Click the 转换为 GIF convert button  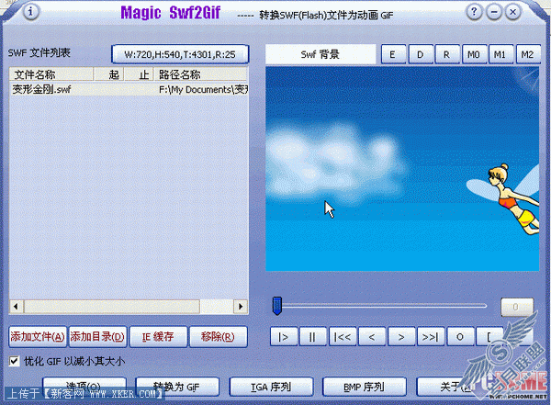click(x=177, y=387)
